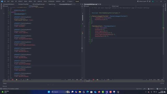167x94 pixels.
Task: Open left pane FHeroBaseStats scope dropdown
Action: click(42, 6)
